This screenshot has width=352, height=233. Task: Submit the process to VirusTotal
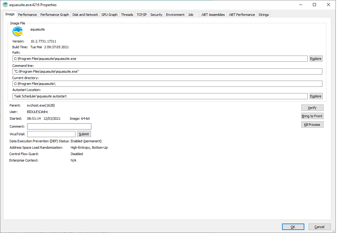[84, 134]
